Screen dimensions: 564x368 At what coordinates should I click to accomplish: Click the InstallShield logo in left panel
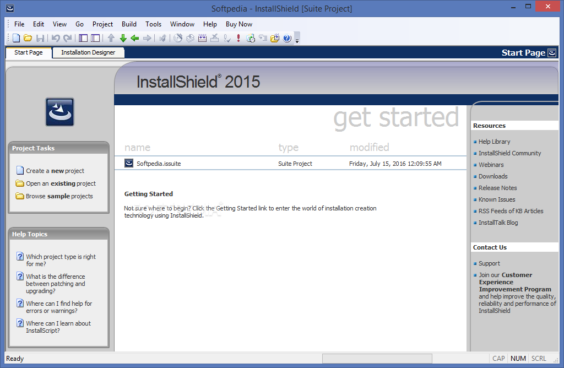[x=59, y=112]
